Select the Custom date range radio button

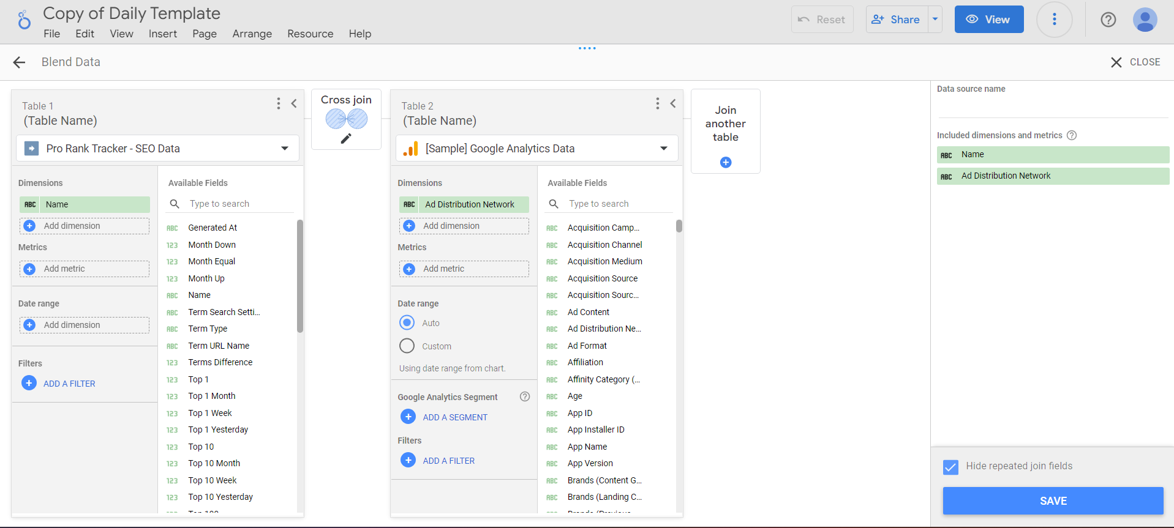pyautogui.click(x=407, y=346)
